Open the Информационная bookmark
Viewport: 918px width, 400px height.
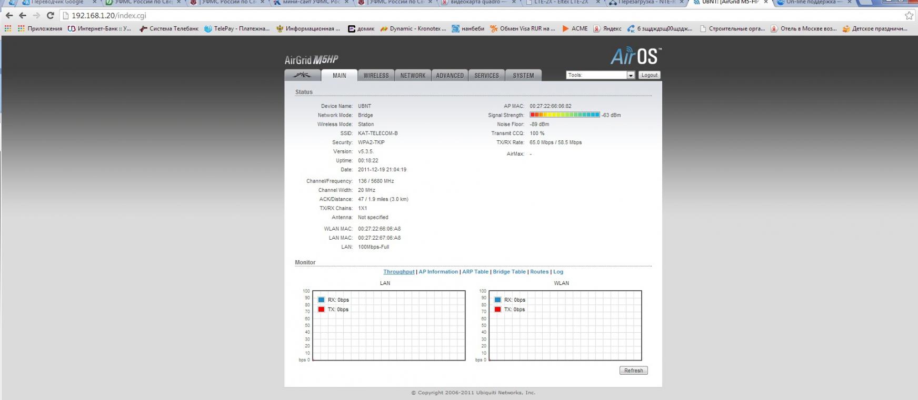308,28
